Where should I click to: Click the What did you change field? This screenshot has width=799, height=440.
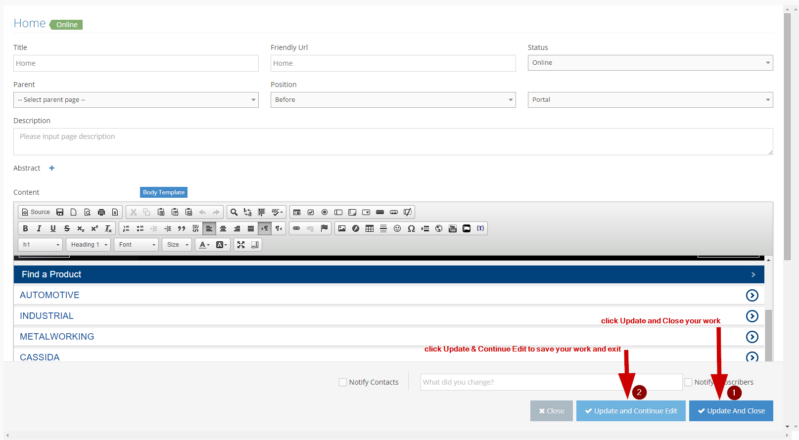[552, 382]
